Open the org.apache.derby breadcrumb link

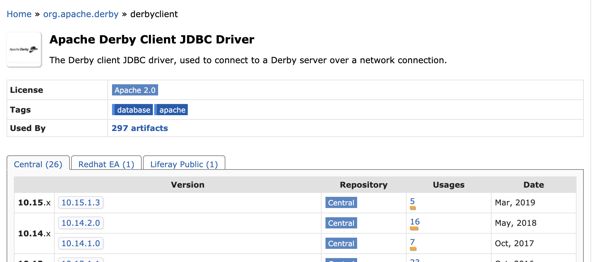81,14
